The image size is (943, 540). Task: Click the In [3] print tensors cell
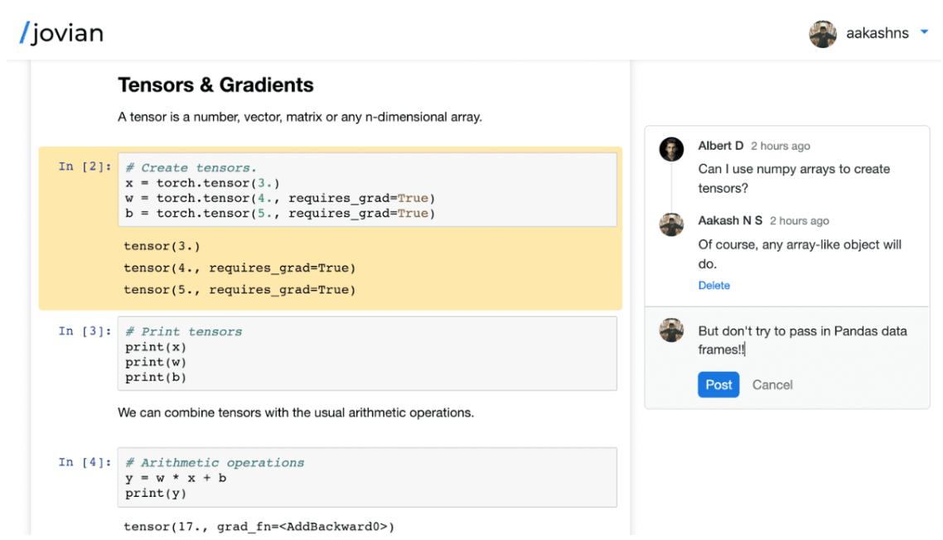point(367,354)
